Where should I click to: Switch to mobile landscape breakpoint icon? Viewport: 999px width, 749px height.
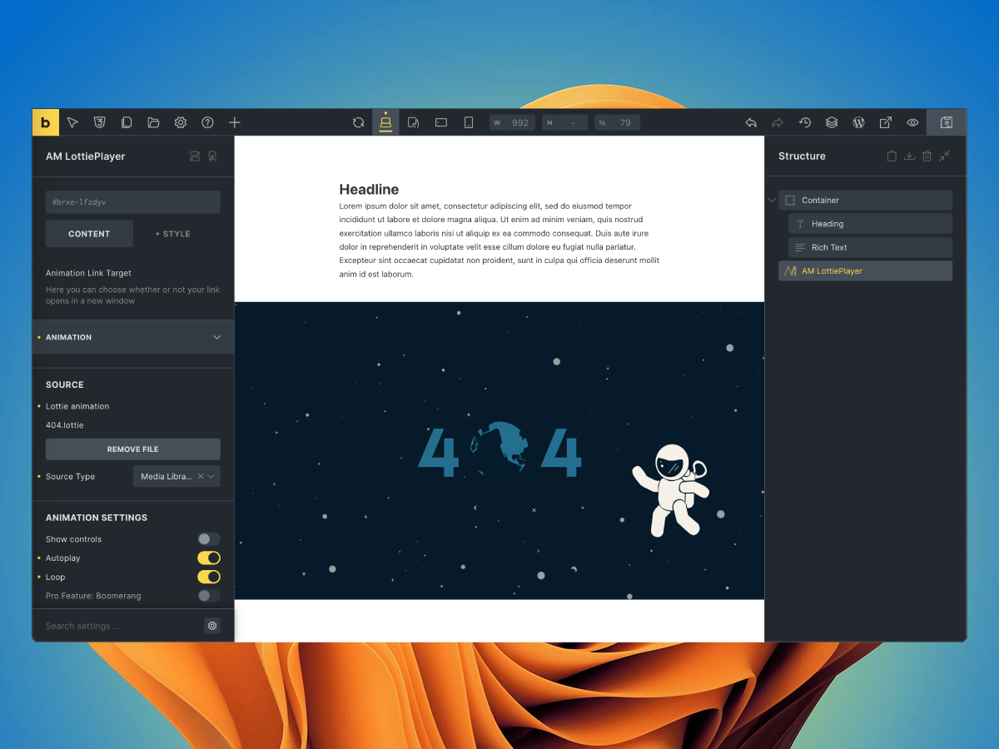pyautogui.click(x=441, y=122)
